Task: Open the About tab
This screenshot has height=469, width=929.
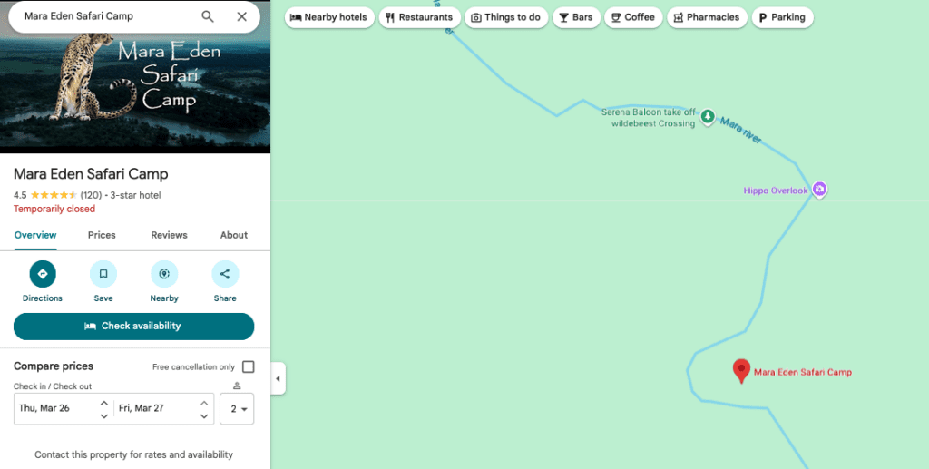Action: coord(234,235)
